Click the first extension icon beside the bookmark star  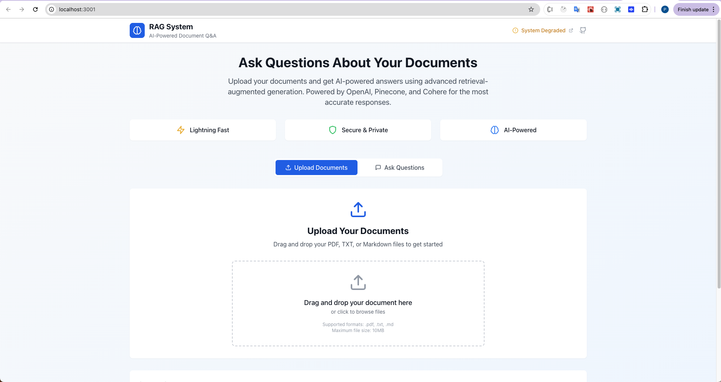(x=550, y=9)
